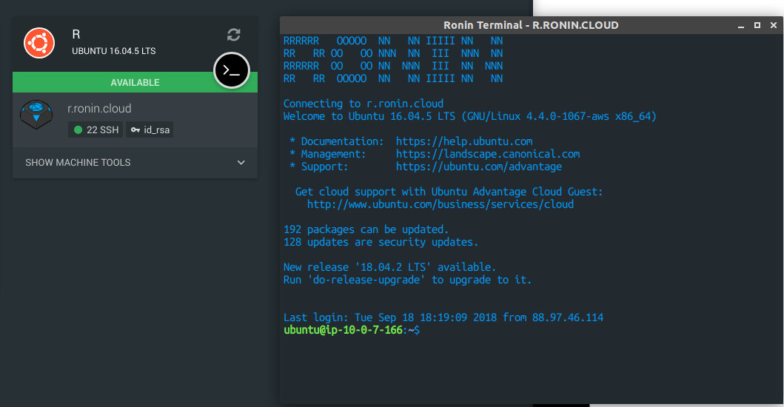
Task: Open ubuntu.com/business/services/cloud link
Action: (440, 204)
